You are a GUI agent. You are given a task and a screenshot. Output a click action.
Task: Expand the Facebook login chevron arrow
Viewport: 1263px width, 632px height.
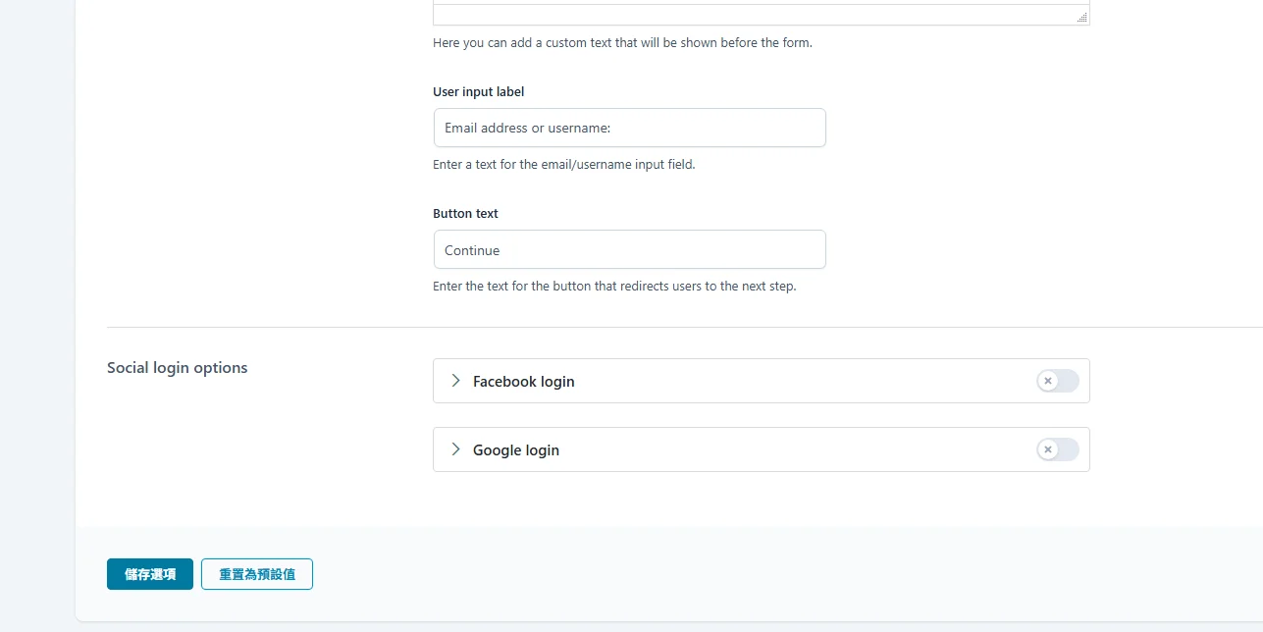[x=455, y=381]
